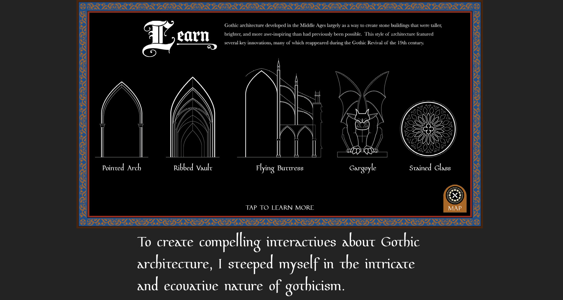Select the 'Flying Buttress' label
The width and height of the screenshot is (563, 300).
point(280,168)
